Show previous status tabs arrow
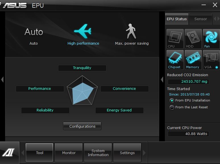 [x=215, y=19]
